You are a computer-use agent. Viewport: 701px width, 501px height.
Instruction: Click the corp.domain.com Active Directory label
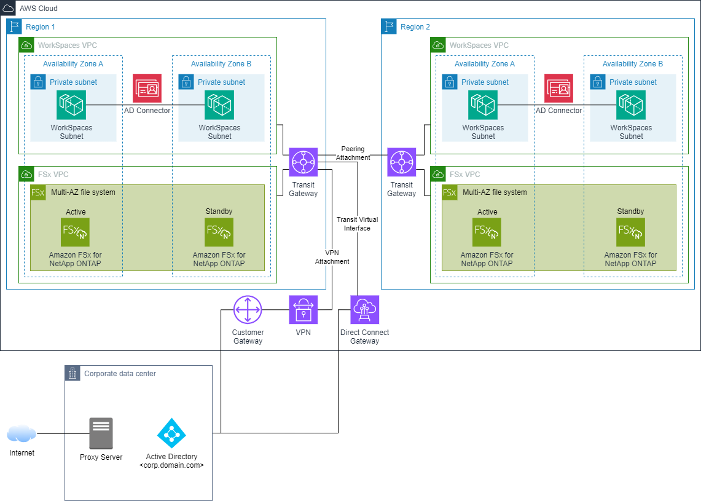pyautogui.click(x=171, y=461)
